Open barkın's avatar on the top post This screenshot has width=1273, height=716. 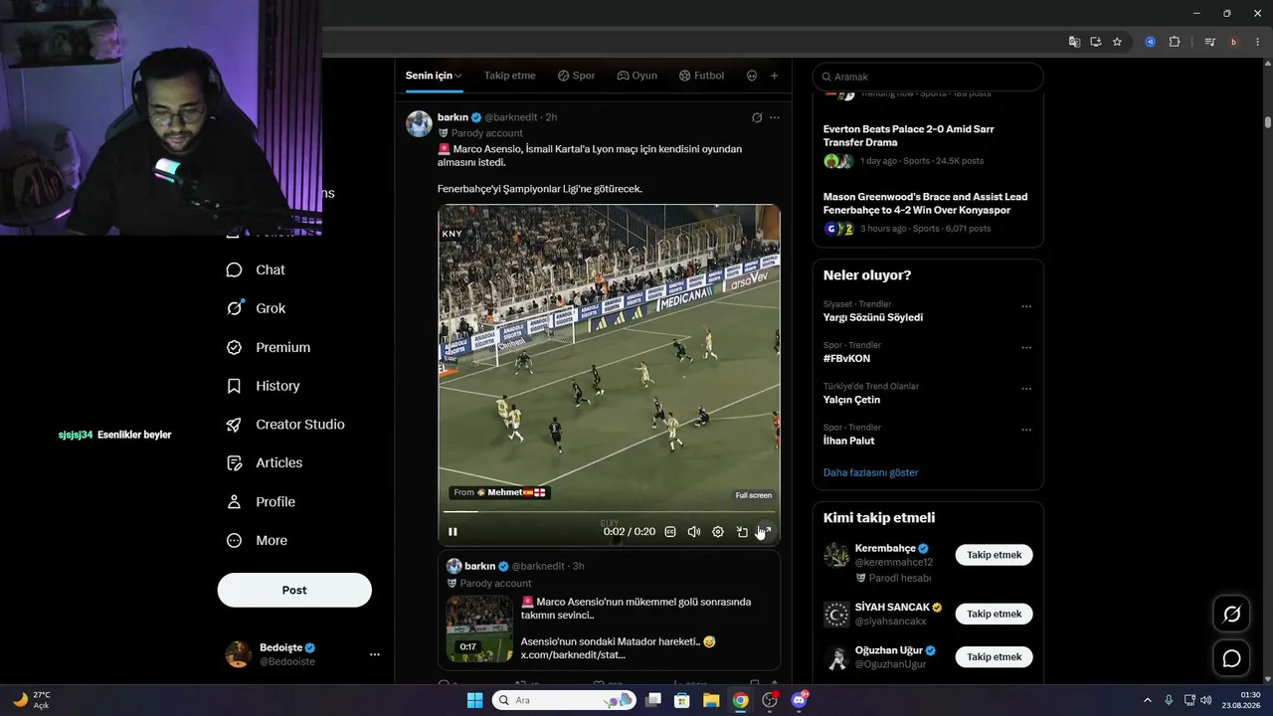click(x=419, y=123)
